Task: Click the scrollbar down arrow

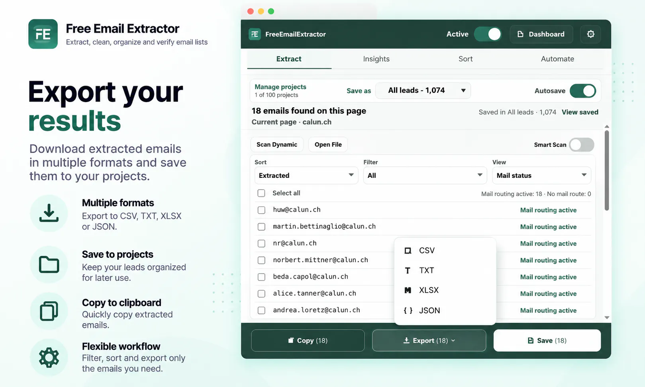Action: pyautogui.click(x=607, y=318)
